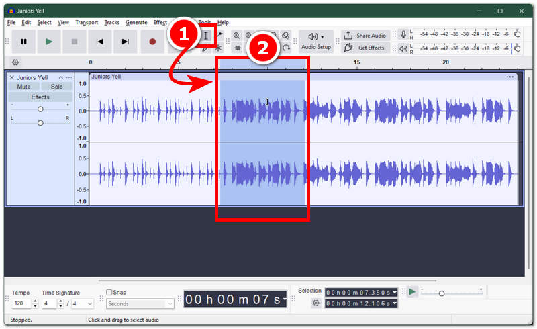The height and width of the screenshot is (329, 537).
Task: Open the Generate menu
Action: [x=136, y=23]
